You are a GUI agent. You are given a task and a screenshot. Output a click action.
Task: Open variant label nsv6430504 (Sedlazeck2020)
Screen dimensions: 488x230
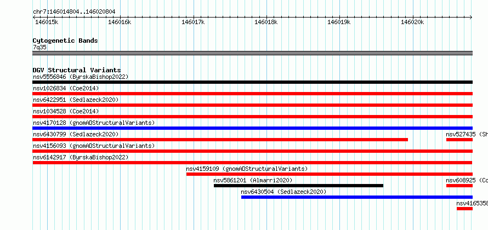pos(283,192)
